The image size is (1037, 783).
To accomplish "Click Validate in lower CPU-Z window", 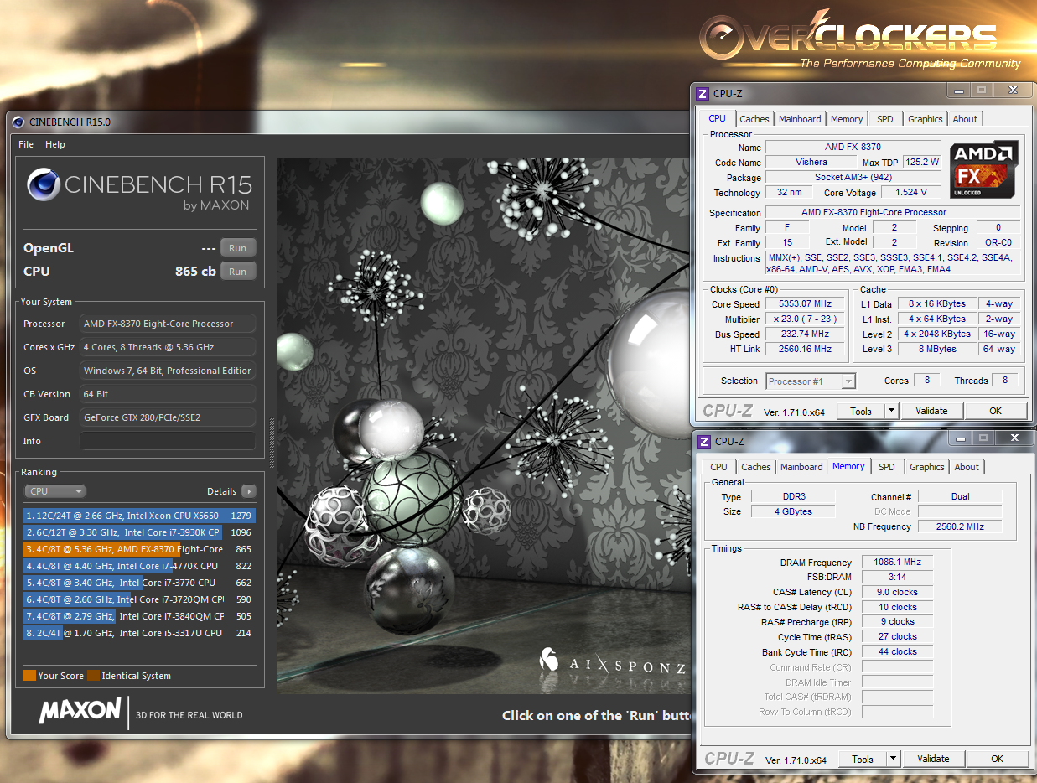I will click(x=933, y=759).
